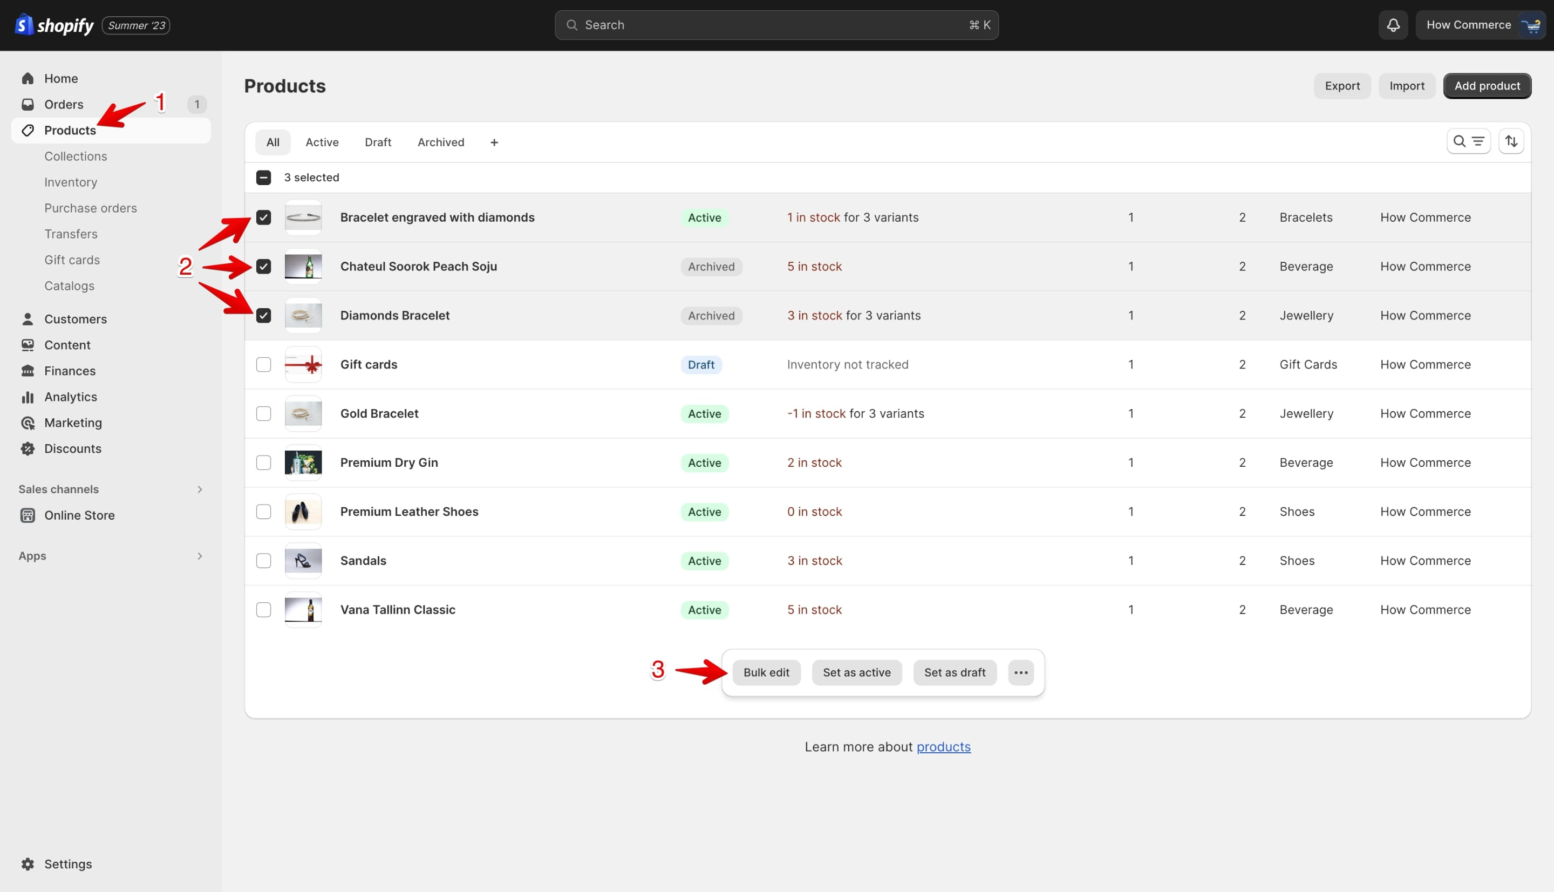Open Catalogs in sidebar
The width and height of the screenshot is (1554, 892).
point(69,285)
